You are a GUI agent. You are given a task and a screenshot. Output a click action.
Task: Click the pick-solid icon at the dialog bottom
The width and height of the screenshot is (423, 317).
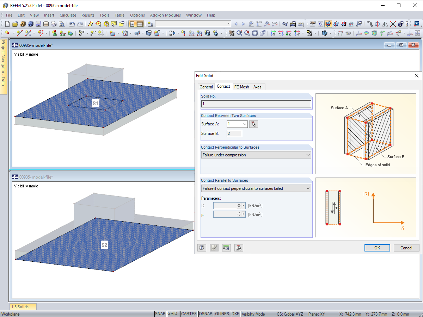(x=239, y=248)
